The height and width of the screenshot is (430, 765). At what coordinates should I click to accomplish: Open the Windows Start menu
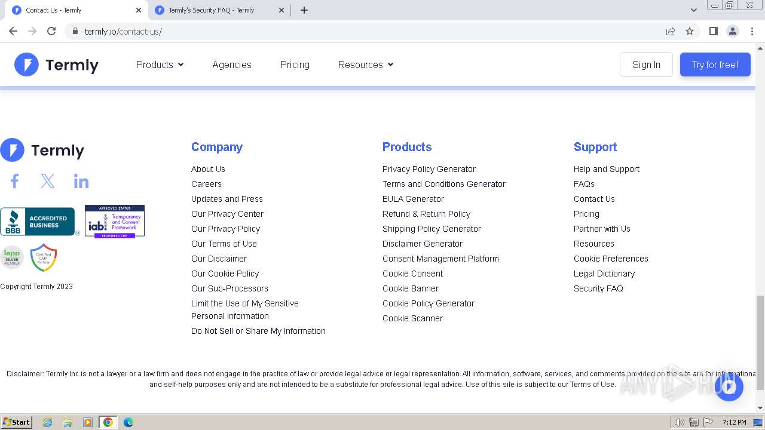point(17,422)
